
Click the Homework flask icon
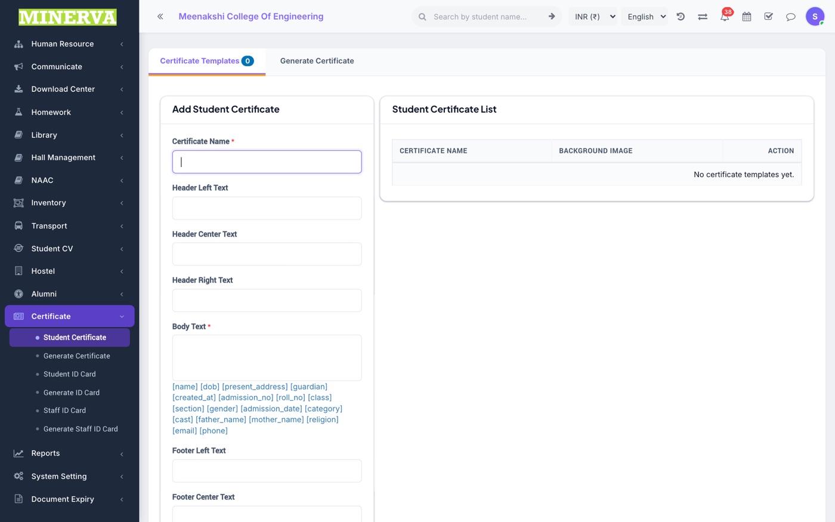(x=18, y=112)
